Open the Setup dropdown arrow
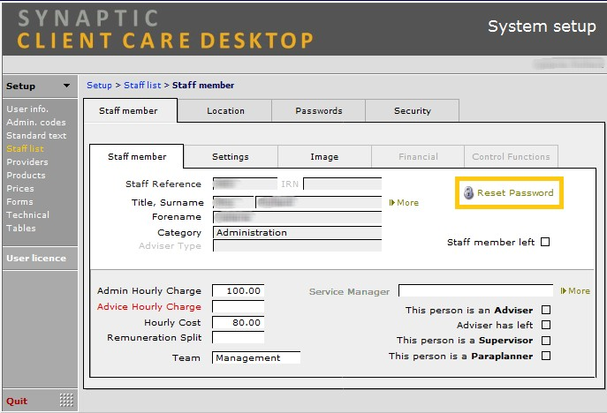Image resolution: width=607 pixels, height=413 pixels. click(66, 86)
